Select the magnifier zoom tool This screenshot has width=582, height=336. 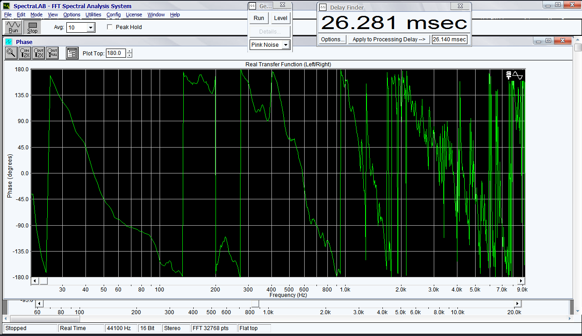click(x=11, y=53)
